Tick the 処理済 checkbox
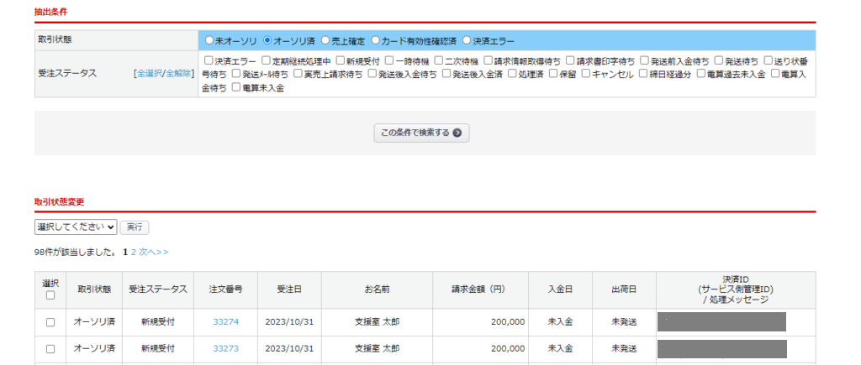 512,74
